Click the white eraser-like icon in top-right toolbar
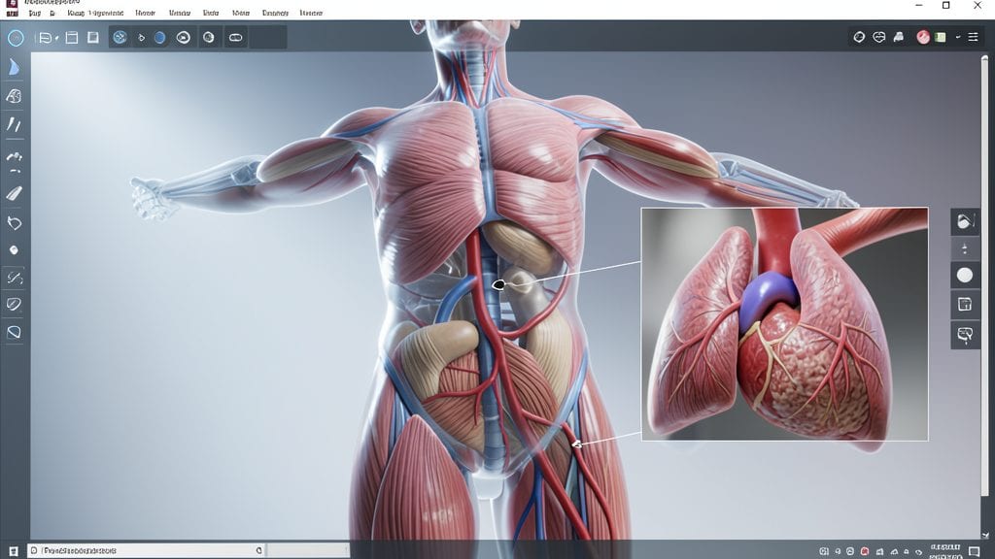This screenshot has height=559, width=995. coord(899,38)
